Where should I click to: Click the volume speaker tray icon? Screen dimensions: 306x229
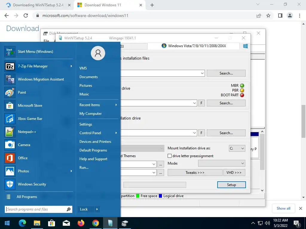click(267, 223)
